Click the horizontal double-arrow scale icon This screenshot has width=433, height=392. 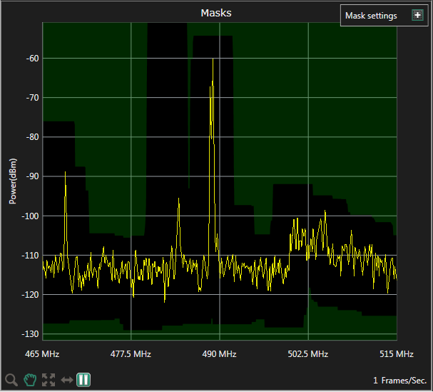[x=67, y=380]
